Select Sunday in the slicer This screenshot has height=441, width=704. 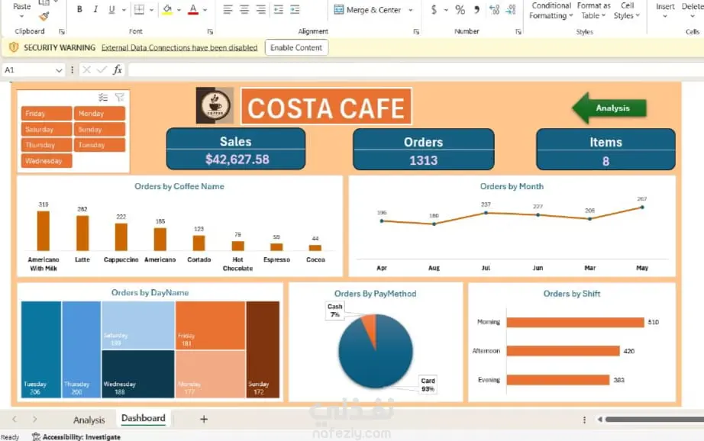tap(100, 129)
